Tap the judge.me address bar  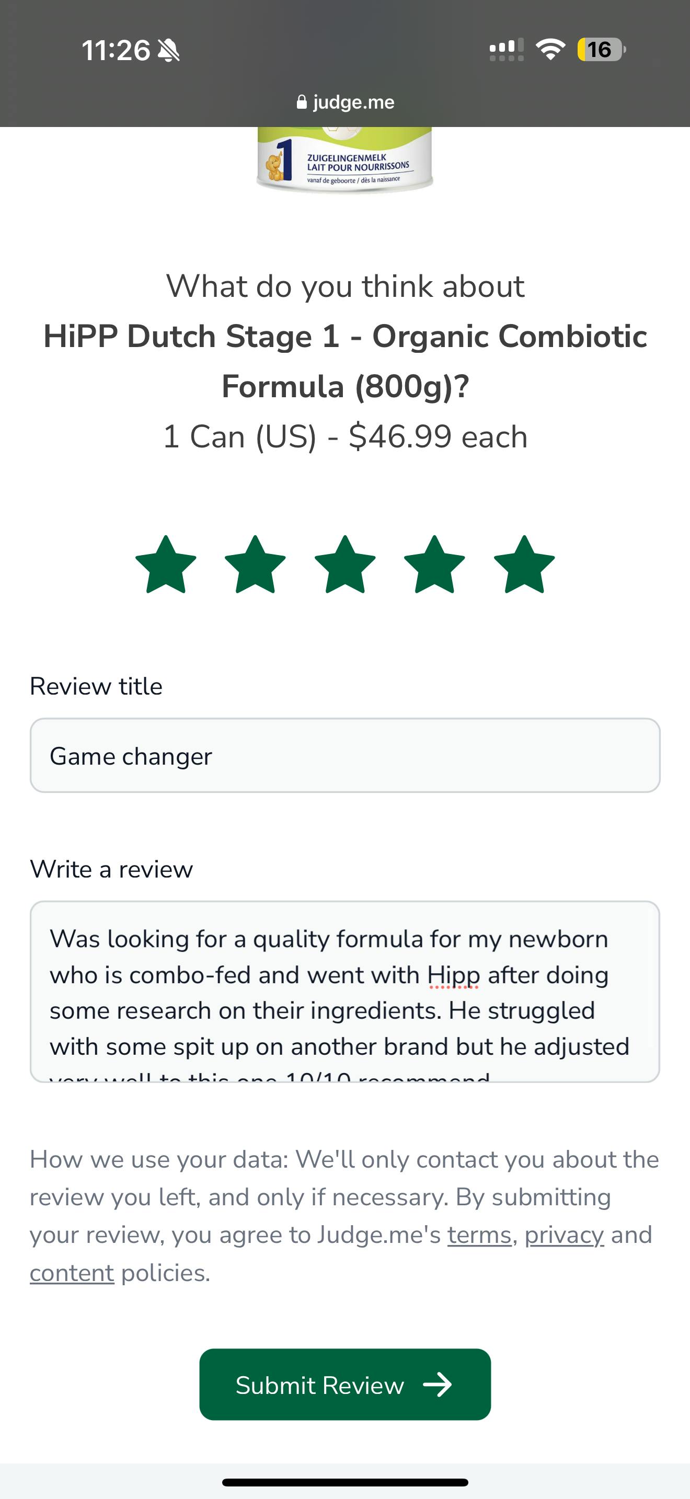tap(346, 102)
